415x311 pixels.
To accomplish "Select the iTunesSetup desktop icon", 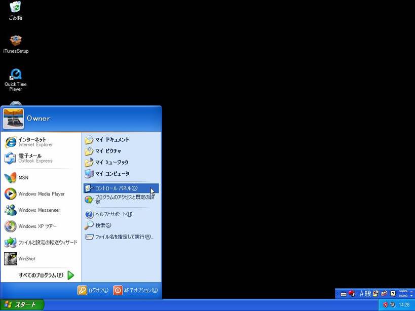I will point(16,44).
